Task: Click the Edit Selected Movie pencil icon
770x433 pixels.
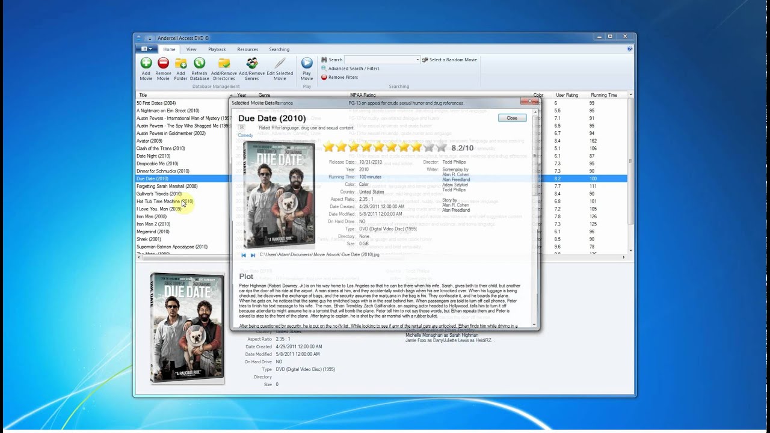Action: tap(280, 63)
